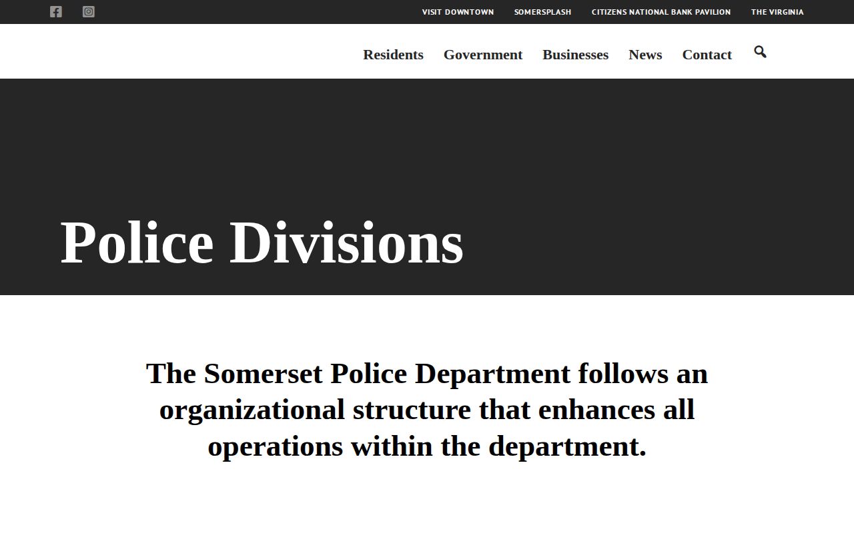Open The Virginia link
The image size is (854, 533).
(x=777, y=12)
